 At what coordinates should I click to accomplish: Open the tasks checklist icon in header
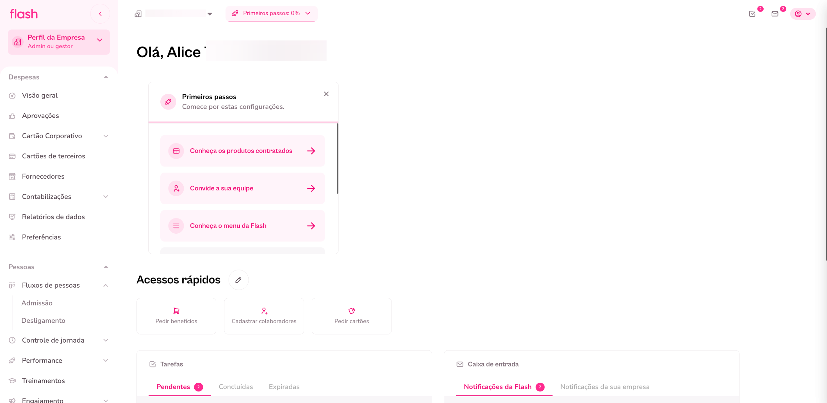coord(752,14)
